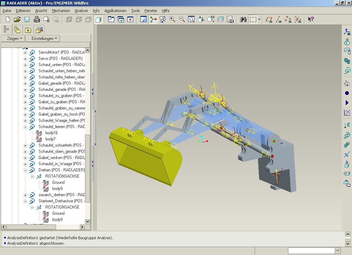
Task: Toggle shaded display mode
Action: 98,20
